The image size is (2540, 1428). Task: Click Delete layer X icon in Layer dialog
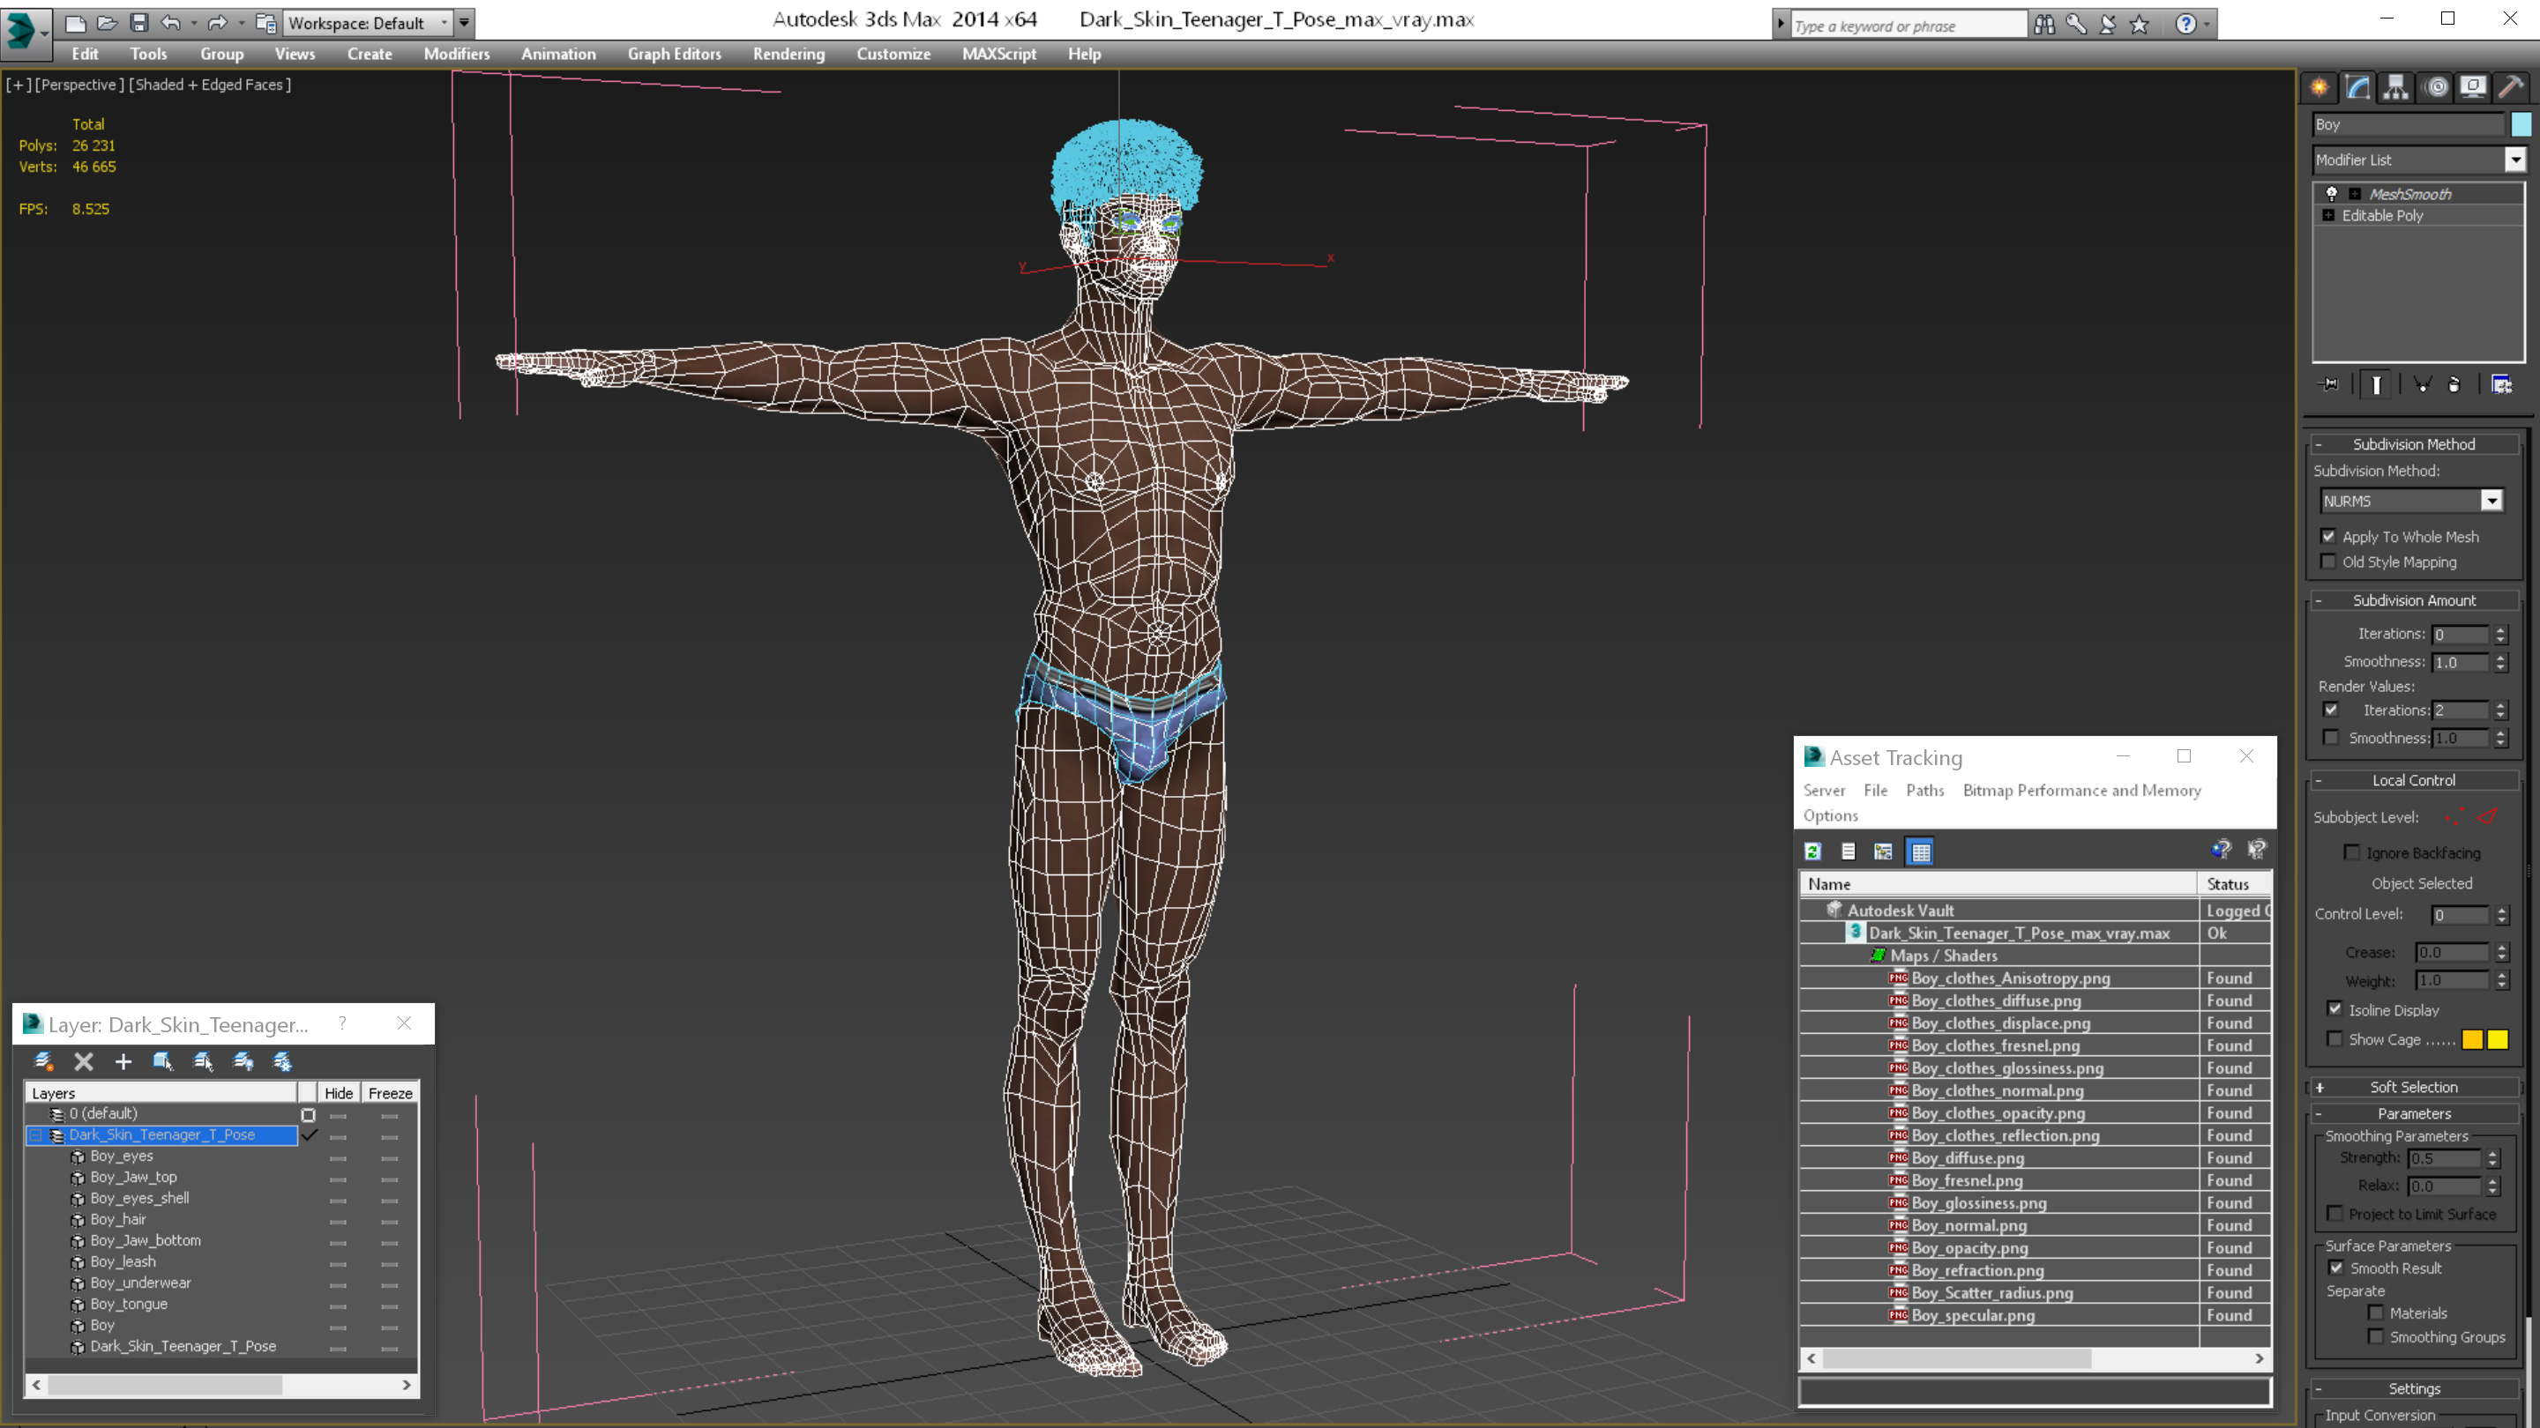coord(84,1061)
